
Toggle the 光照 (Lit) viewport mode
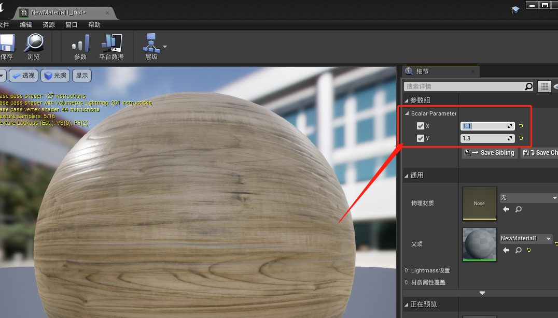(x=54, y=76)
